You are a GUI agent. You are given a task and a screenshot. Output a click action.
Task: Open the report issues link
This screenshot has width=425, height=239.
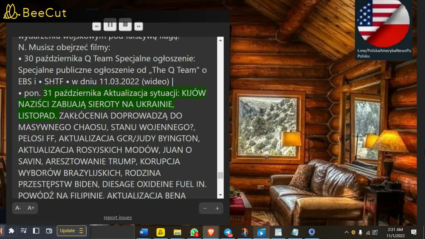pos(118,217)
